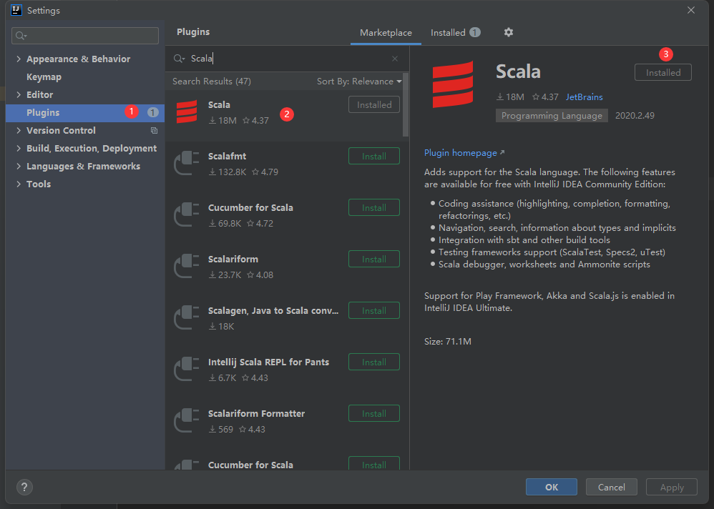Click the IntelliJ logo in title bar
The width and height of the screenshot is (714, 509).
16,10
